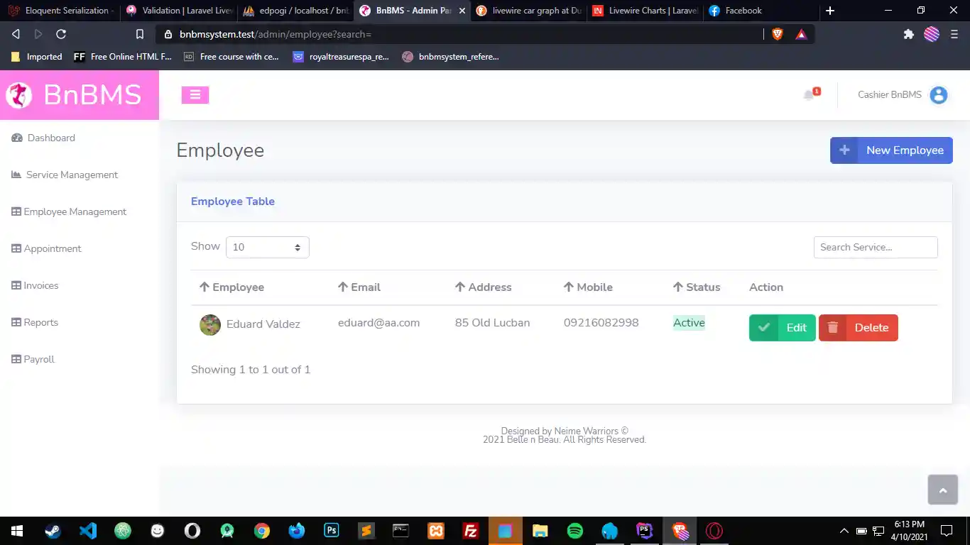Click Eduard Valdez's profile picture
Image resolution: width=970 pixels, height=545 pixels.
pyautogui.click(x=210, y=325)
